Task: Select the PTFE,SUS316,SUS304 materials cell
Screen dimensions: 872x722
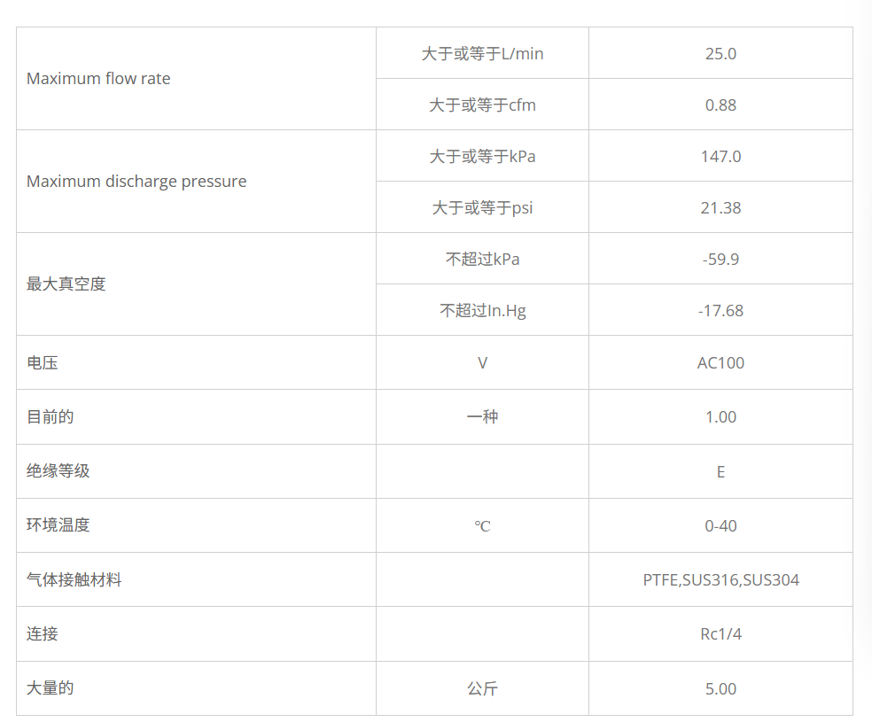Action: click(720, 580)
